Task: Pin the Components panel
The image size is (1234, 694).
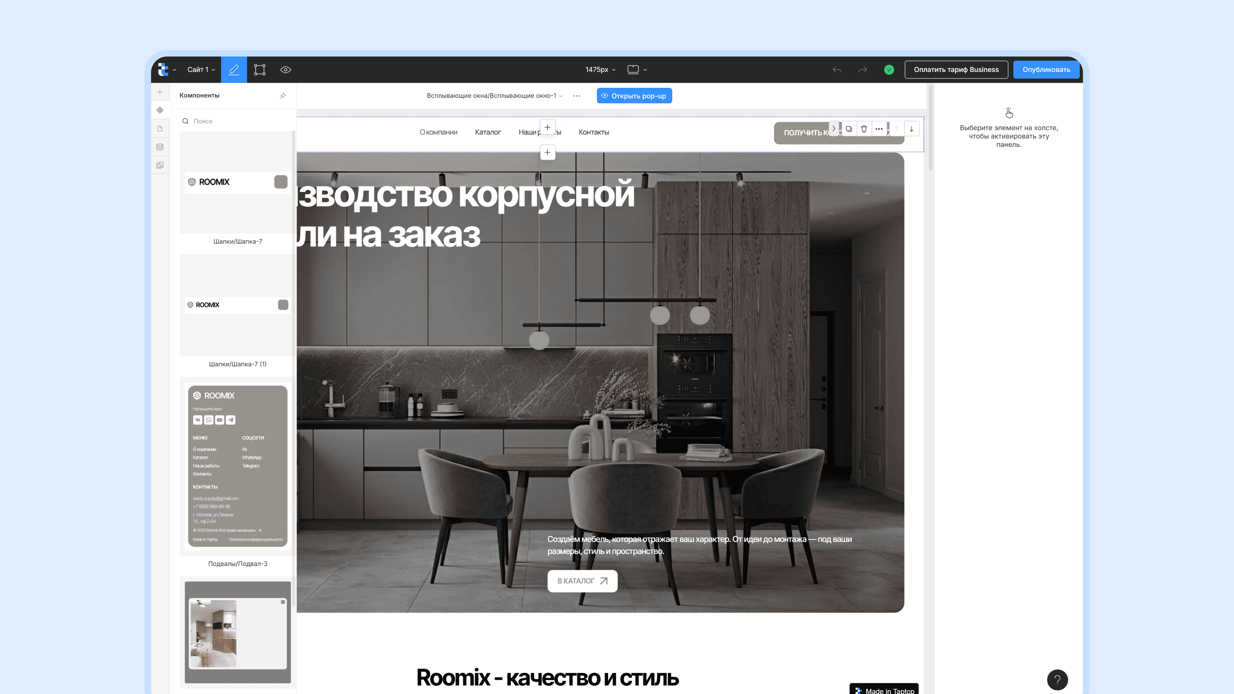Action: pos(283,95)
